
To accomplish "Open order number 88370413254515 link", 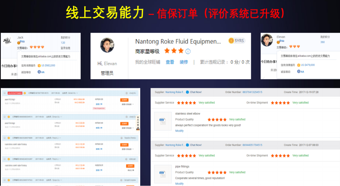I will pyautogui.click(x=252, y=92).
